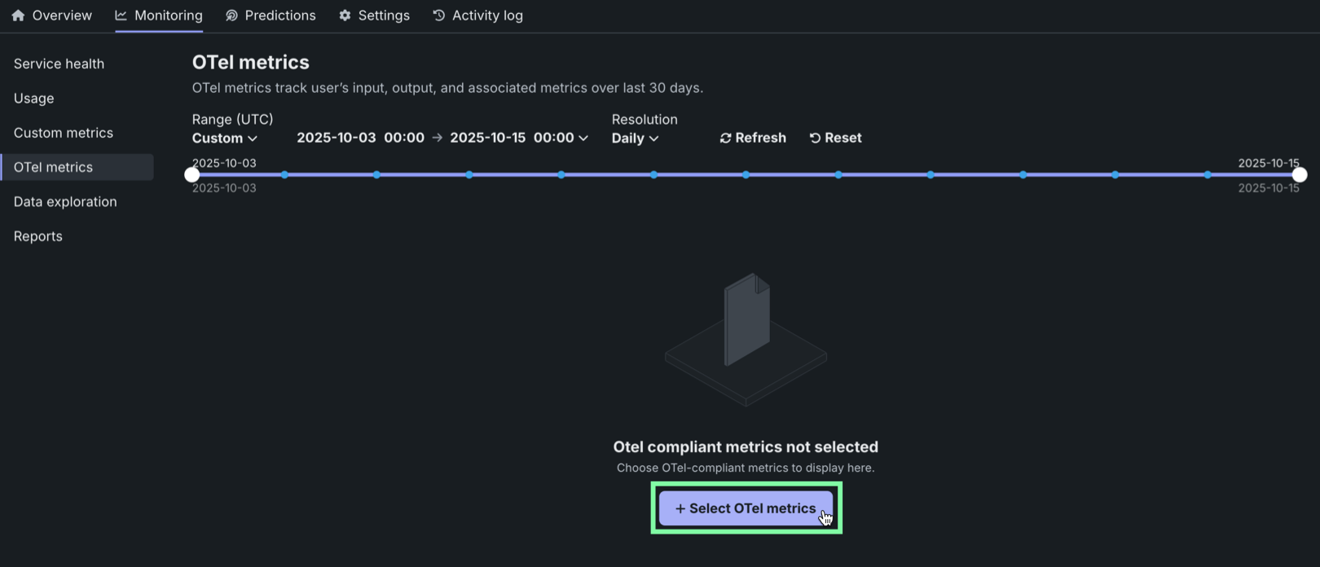Go to Data exploration in the sidebar

65,201
